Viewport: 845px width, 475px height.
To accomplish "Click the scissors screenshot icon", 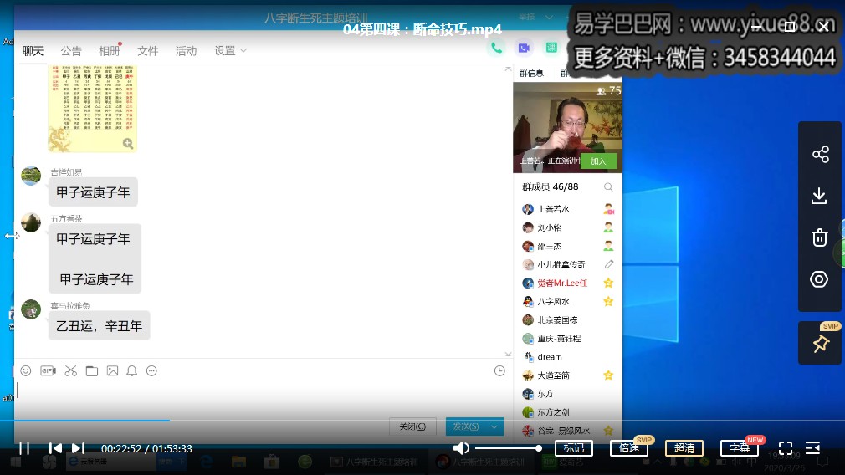I will 70,370.
